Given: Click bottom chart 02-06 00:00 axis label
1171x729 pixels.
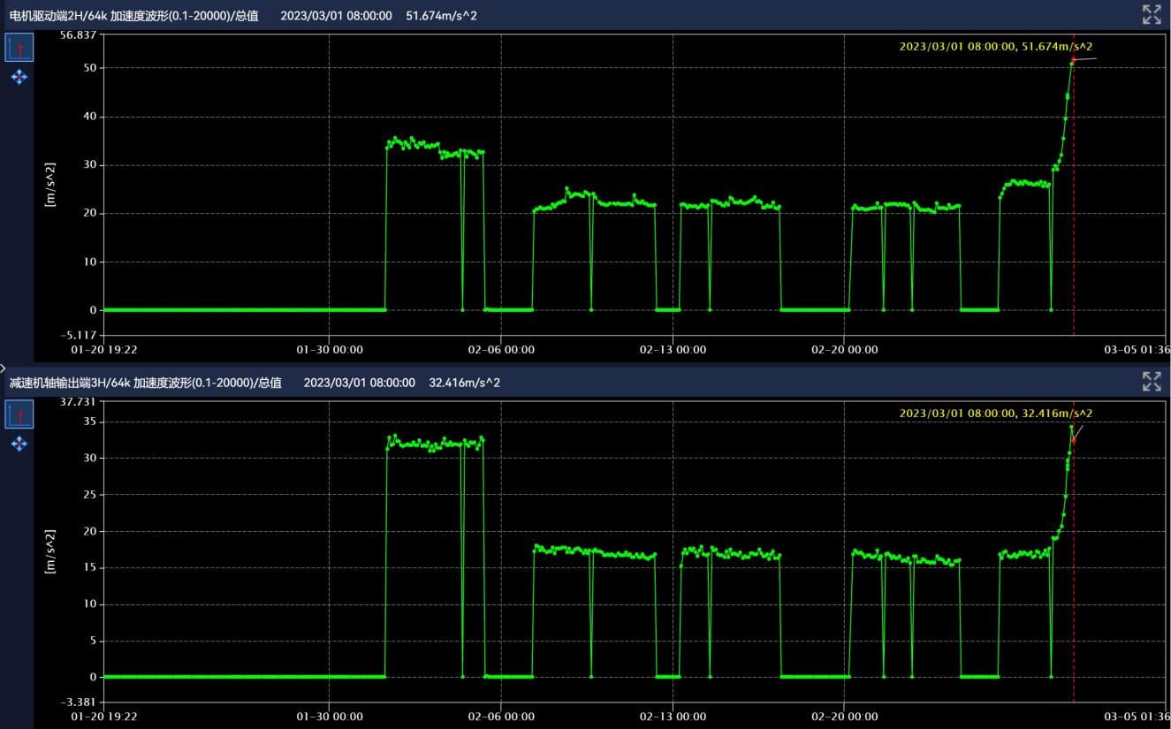Looking at the screenshot, I should coord(501,717).
